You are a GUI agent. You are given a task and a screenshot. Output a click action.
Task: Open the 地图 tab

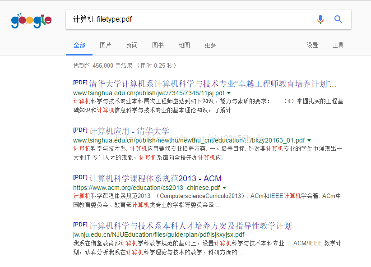point(184,45)
